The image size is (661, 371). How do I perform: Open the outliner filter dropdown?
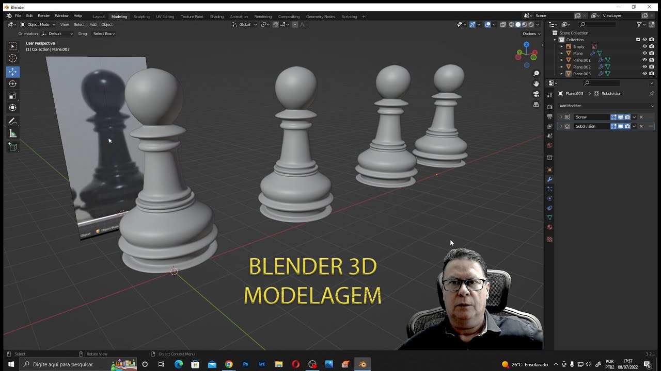[x=641, y=25]
